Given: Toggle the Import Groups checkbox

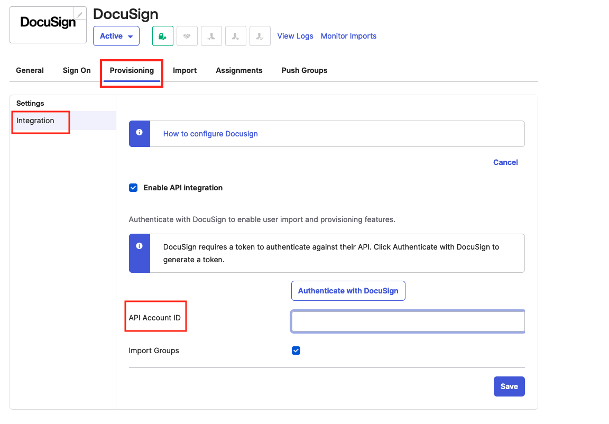Looking at the screenshot, I should tap(296, 351).
